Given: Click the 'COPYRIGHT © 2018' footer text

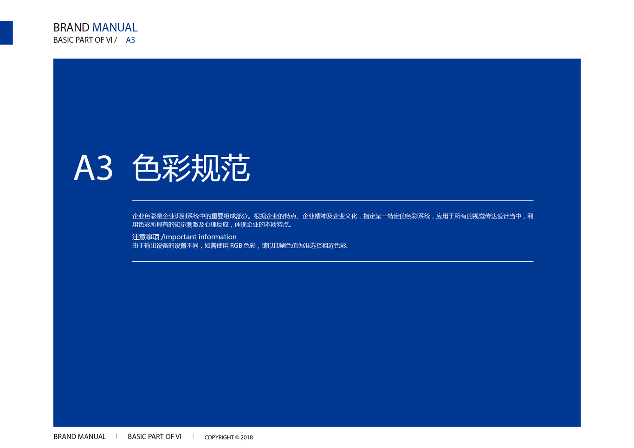Looking at the screenshot, I should pos(228,437).
